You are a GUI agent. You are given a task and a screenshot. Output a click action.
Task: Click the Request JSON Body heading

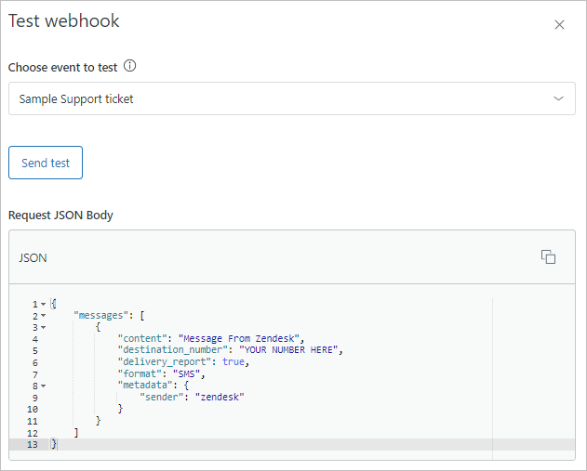(x=60, y=216)
